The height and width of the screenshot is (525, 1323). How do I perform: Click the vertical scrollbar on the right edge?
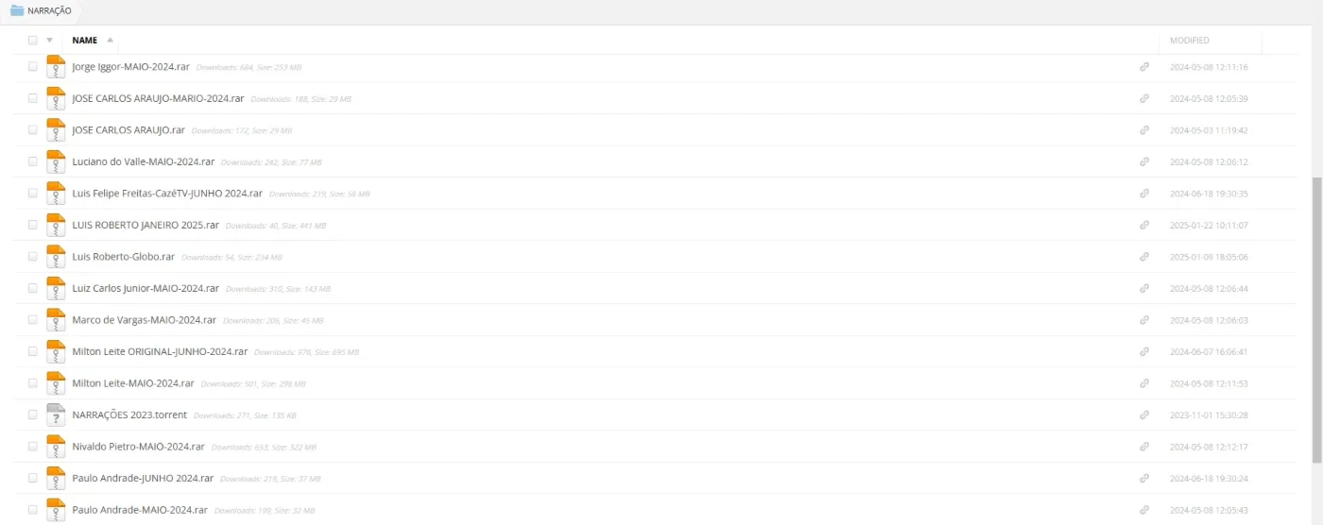(x=1317, y=319)
